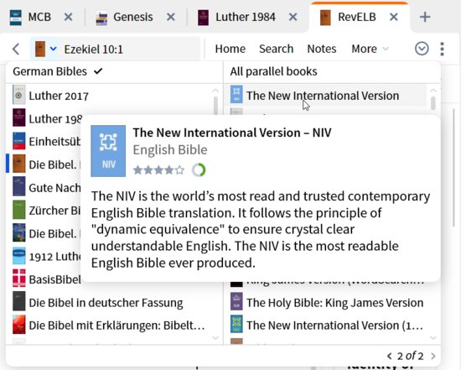This screenshot has width=461, height=370.
Task: Click the Gute Nachricht cover icon
Action: coord(19,186)
